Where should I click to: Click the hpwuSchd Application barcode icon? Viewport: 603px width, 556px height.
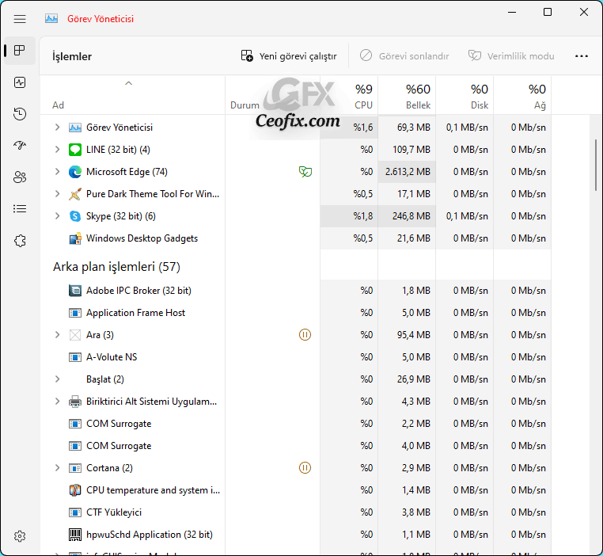click(x=75, y=535)
